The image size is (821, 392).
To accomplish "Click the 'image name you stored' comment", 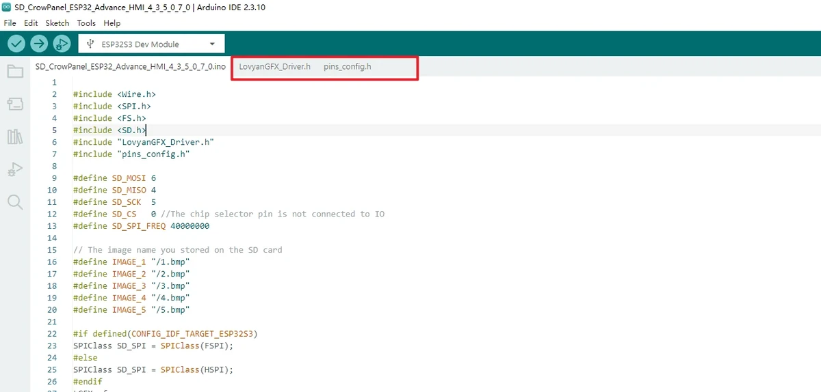I will 178,250.
